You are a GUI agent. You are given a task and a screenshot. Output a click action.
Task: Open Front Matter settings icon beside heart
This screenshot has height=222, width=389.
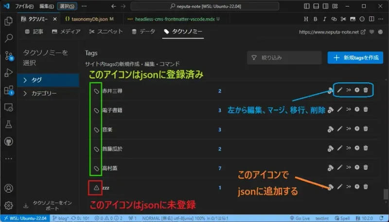point(380,32)
